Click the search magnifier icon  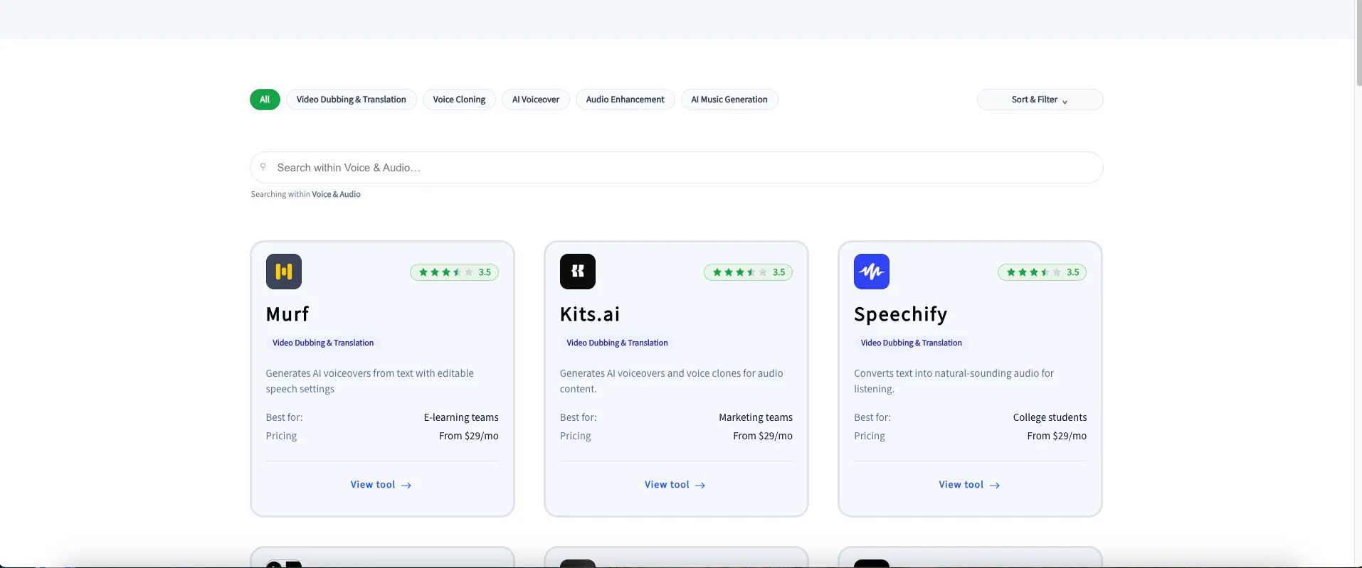click(263, 167)
